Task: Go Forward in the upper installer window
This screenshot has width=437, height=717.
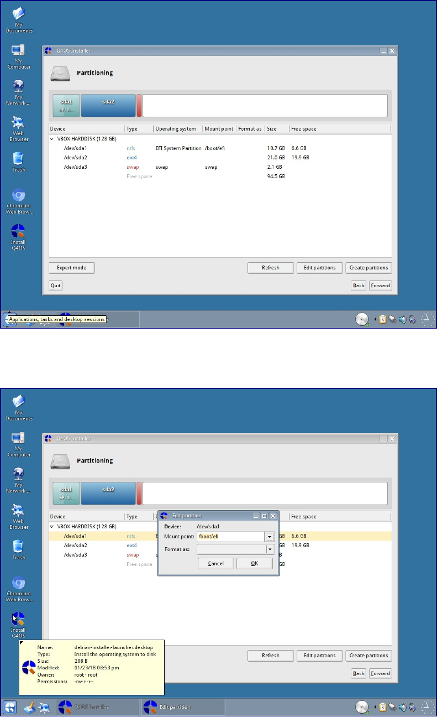Action: click(x=380, y=285)
